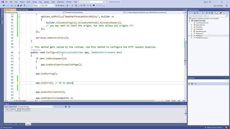Viewport: 230px width, 129px height.
Task: Open the Any CPU platform dropdown
Action: (x=48, y=6)
